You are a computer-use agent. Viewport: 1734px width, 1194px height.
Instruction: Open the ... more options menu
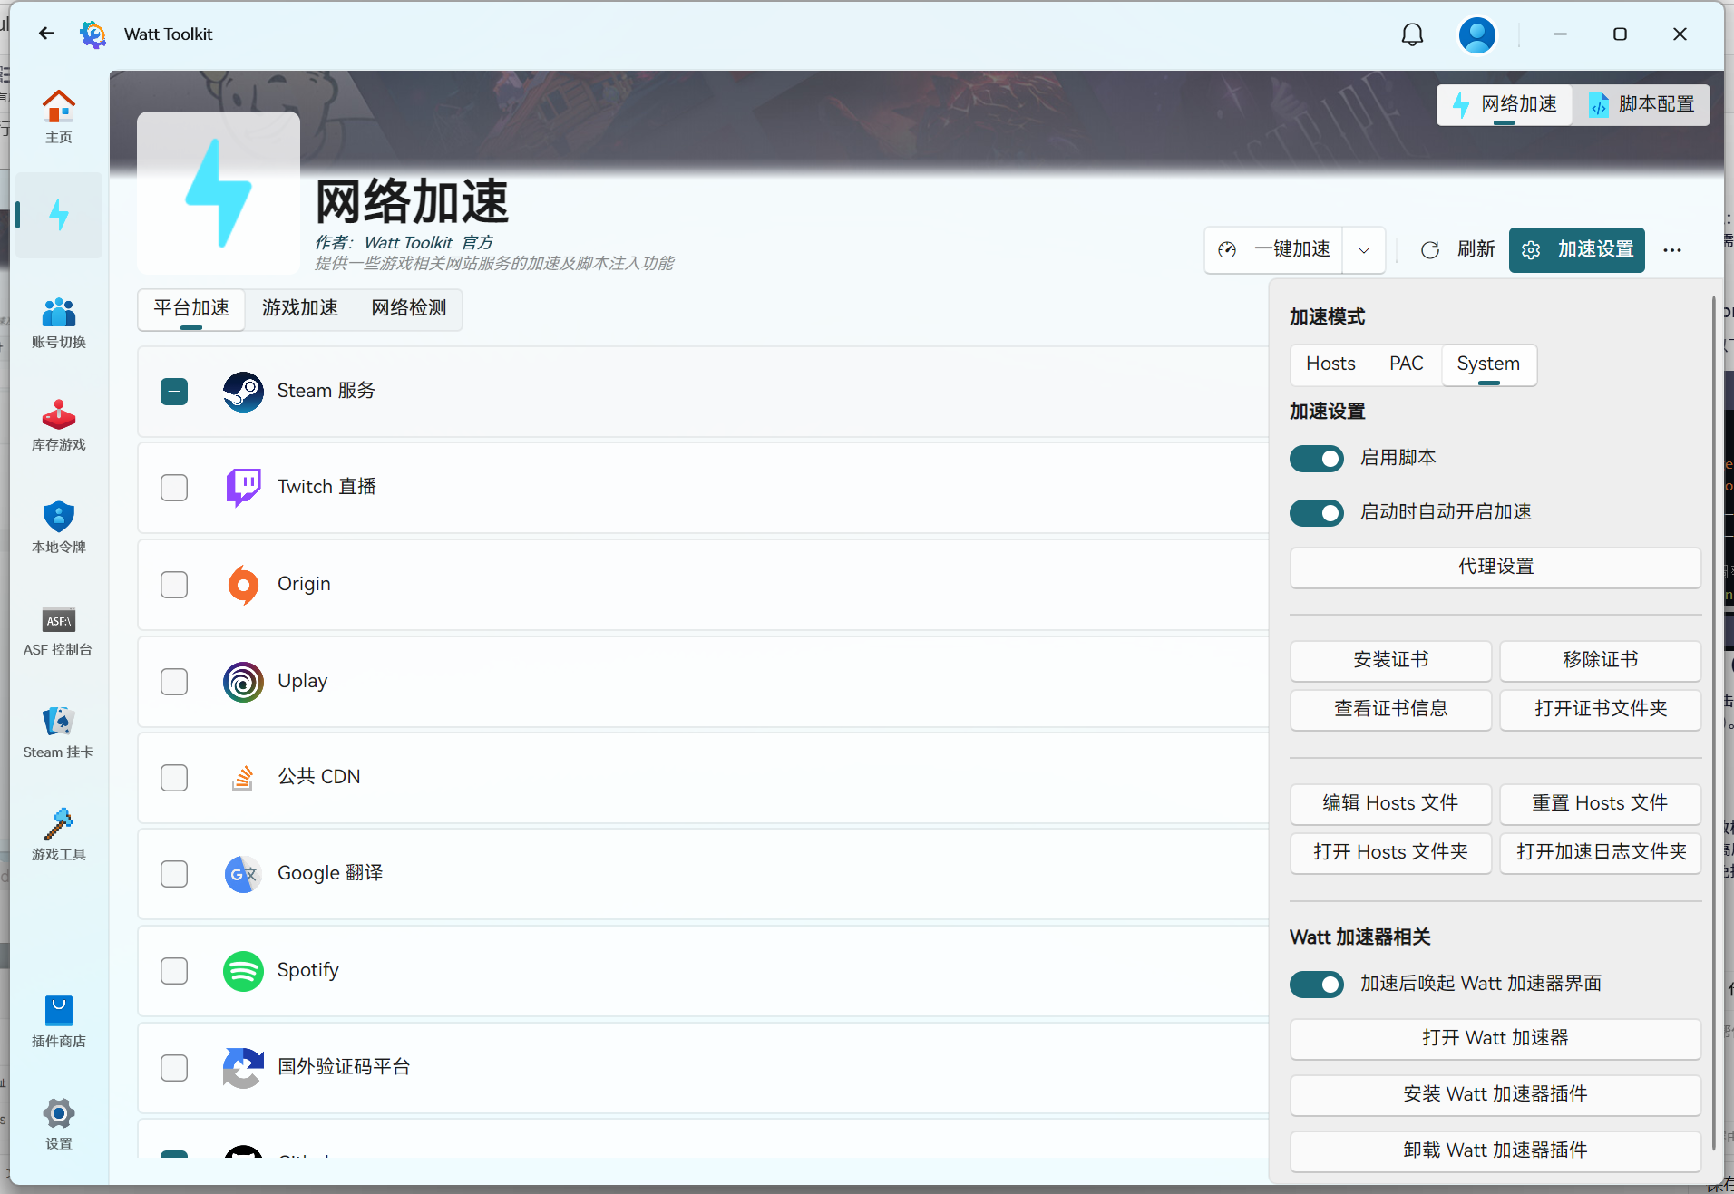(1672, 250)
